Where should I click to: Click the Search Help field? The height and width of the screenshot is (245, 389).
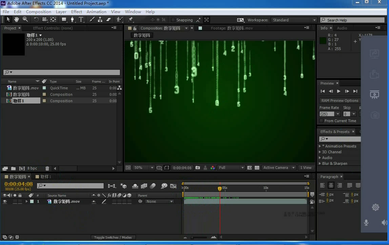point(352,20)
